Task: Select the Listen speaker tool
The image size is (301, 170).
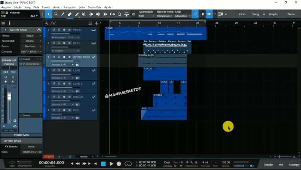Action: tap(98, 14)
